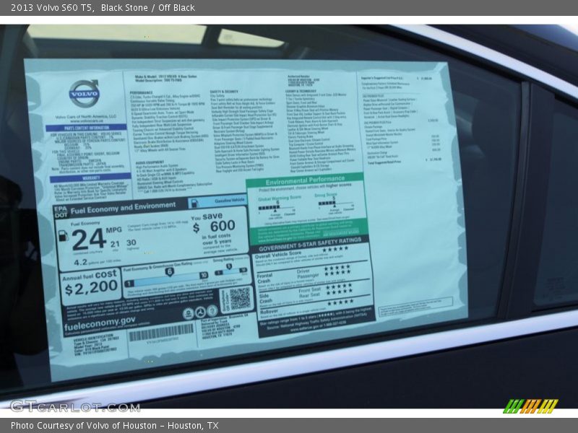Open the fueleconomy.gov link
Screen dimensions: 578x433
pos(101,323)
